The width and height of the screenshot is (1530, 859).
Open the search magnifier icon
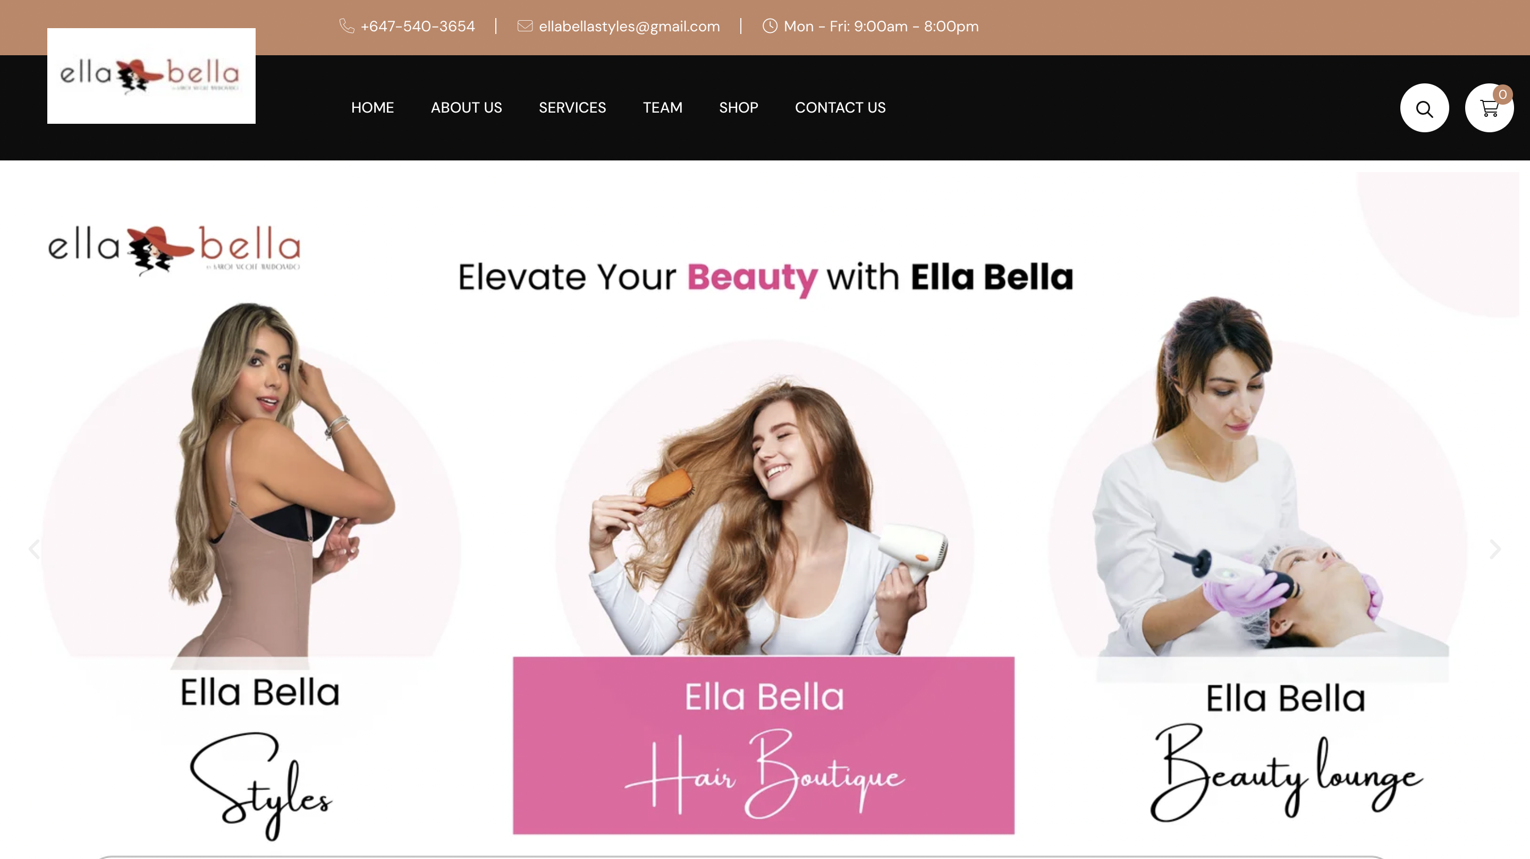pyautogui.click(x=1424, y=108)
